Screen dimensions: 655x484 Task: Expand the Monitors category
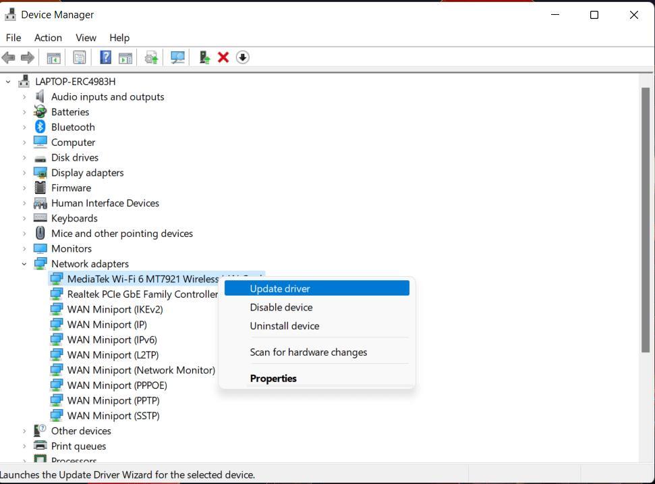(24, 248)
